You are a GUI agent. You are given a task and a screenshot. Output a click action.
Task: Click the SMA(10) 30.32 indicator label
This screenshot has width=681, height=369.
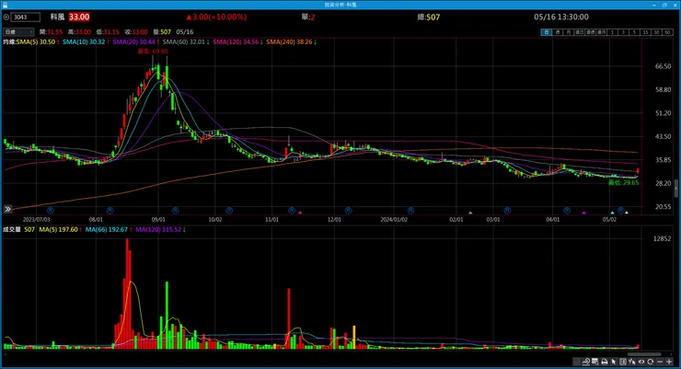(84, 42)
